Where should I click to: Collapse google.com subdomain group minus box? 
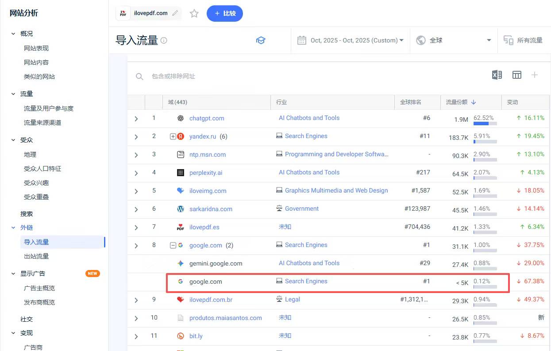[x=173, y=246]
